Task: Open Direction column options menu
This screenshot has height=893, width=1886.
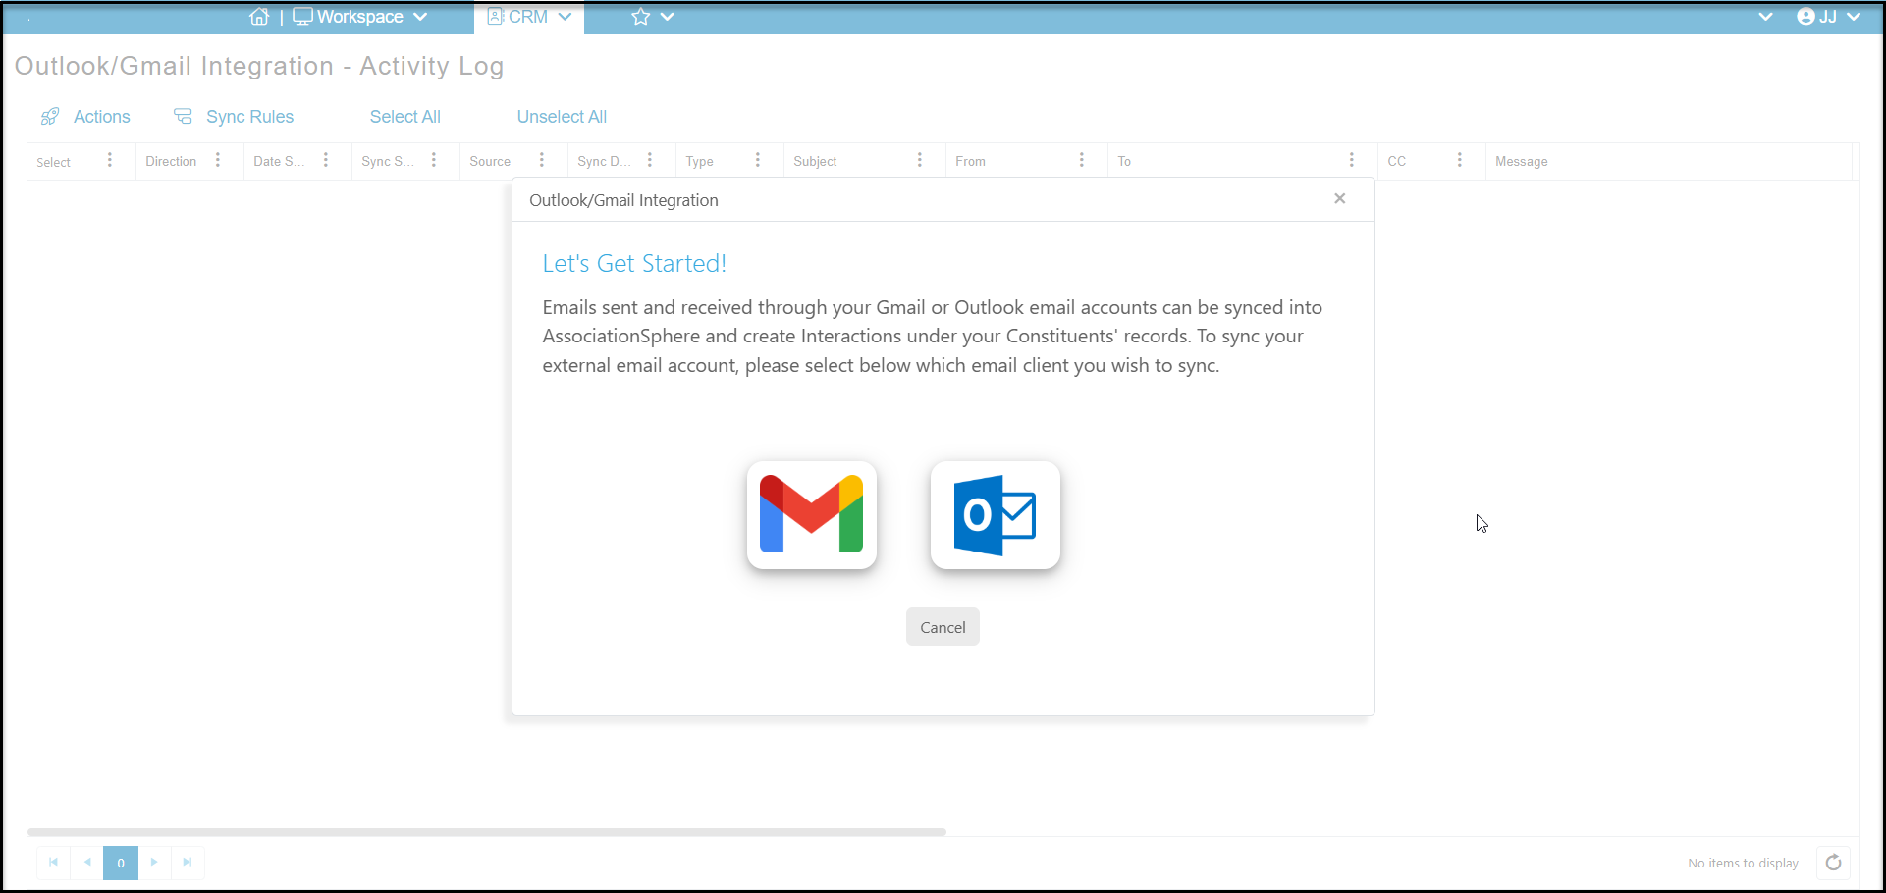Action: point(218,161)
